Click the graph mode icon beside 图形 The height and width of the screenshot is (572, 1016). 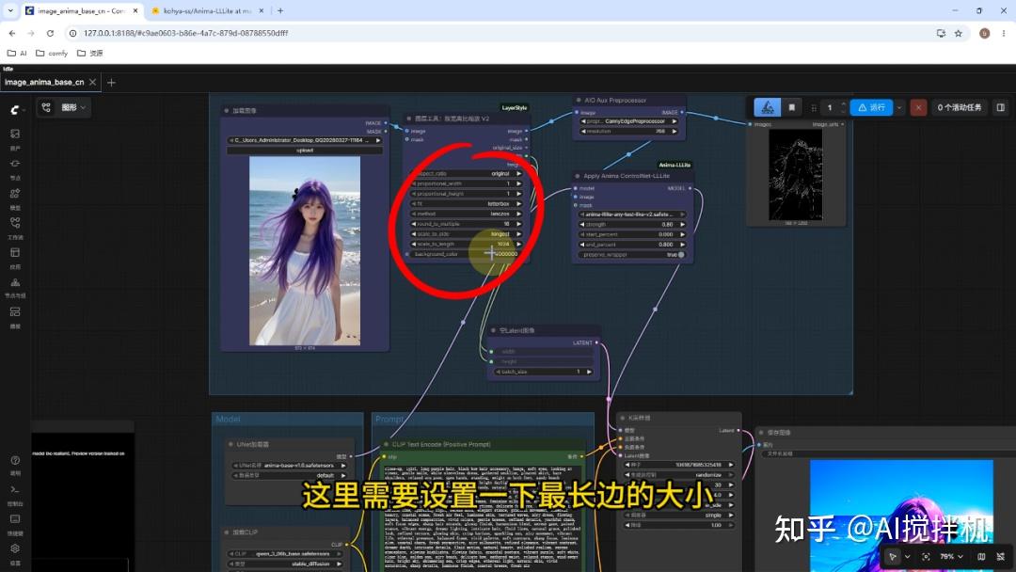click(46, 107)
